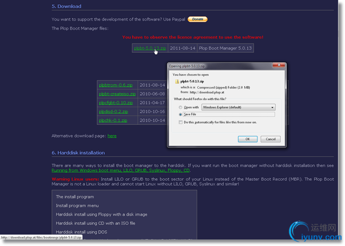Click the 'Warning Linux users:' text
The height and width of the screenshot is (246, 345).
[x=76, y=179]
